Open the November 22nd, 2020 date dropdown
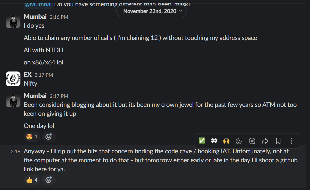310x190 pixels. click(151, 11)
